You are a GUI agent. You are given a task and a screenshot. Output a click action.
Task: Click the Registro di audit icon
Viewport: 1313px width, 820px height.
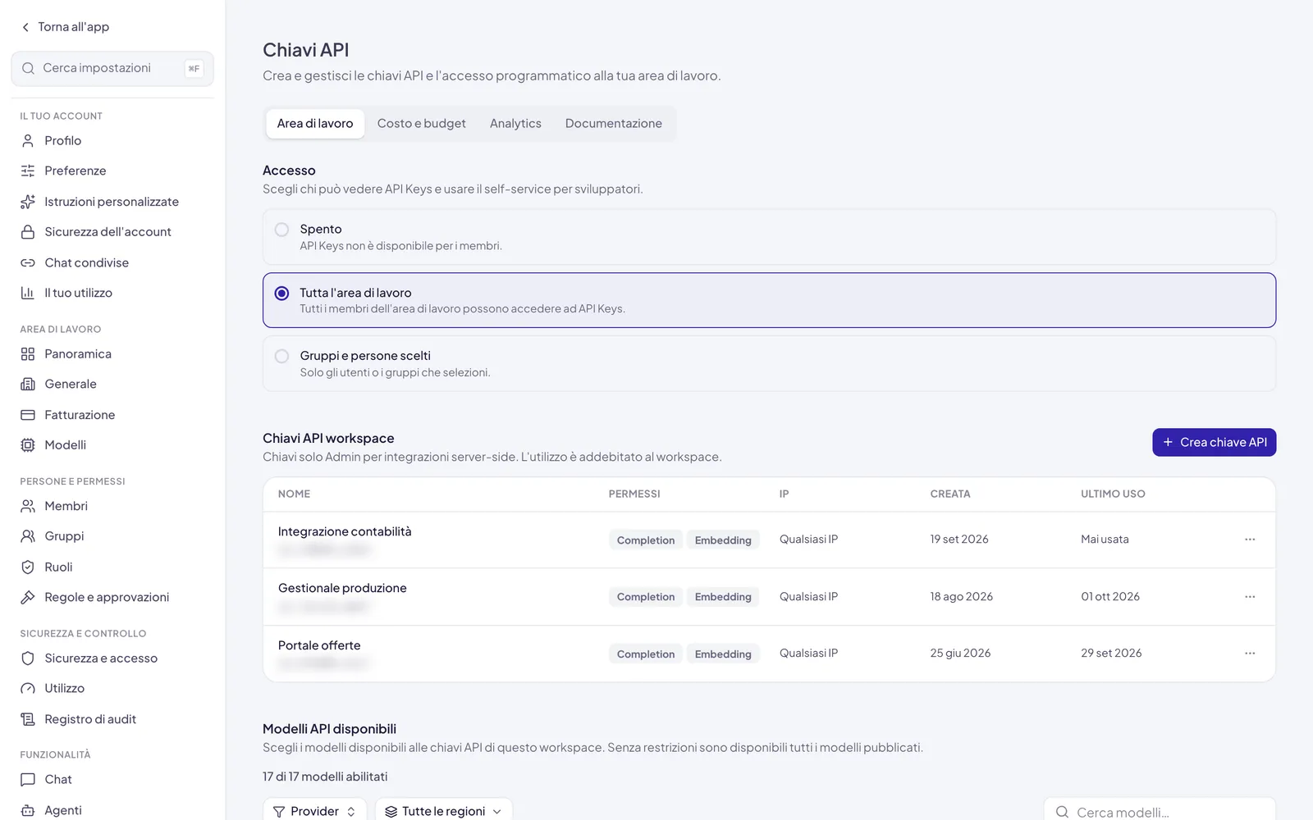28,720
